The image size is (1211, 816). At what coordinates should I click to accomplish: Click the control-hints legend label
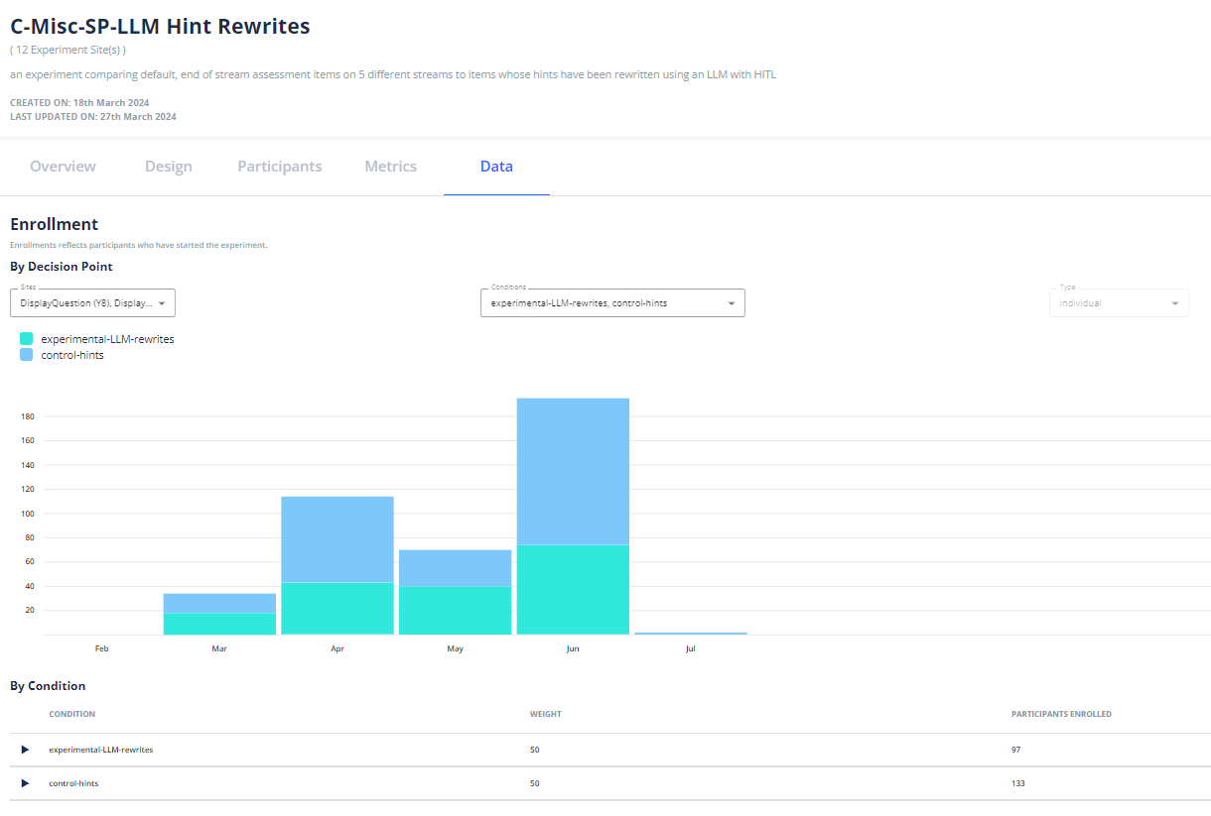point(72,355)
